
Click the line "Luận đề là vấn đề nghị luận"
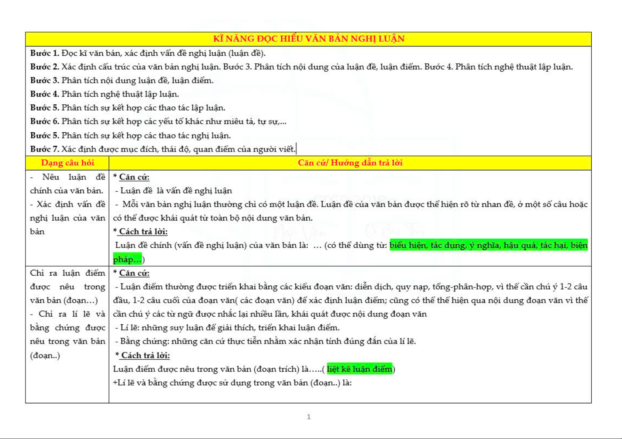tap(173, 191)
